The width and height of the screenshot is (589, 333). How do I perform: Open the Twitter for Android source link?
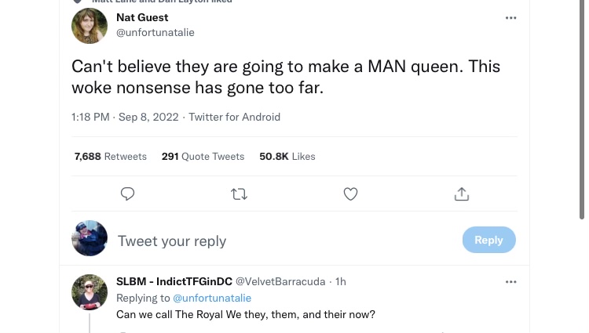[234, 117]
